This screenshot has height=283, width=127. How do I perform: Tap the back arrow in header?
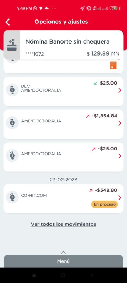click(8, 22)
